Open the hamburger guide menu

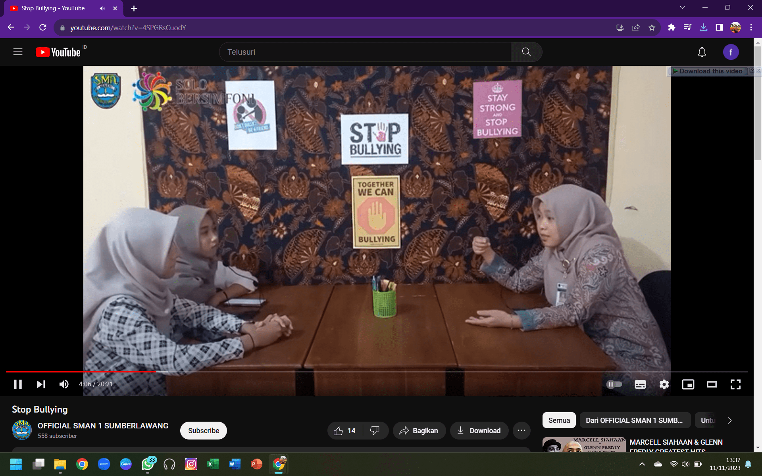[18, 52]
